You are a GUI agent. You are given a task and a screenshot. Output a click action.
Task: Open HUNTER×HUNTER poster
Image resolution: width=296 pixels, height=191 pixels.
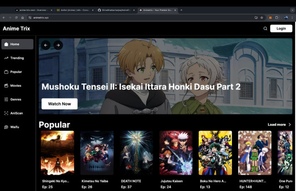pos(255,153)
